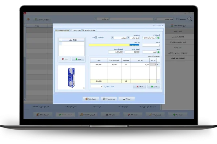Screen dimensions: 217x144
Task: Click the red app logo at top-left
Action: [x=25, y=13]
